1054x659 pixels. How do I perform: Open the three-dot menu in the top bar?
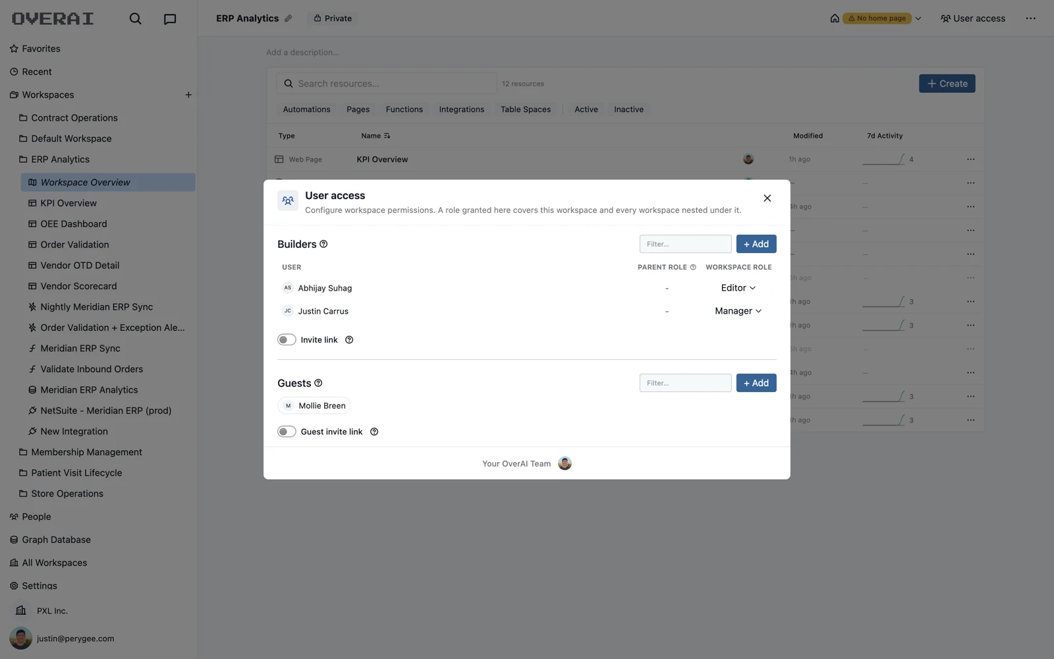coord(1031,18)
